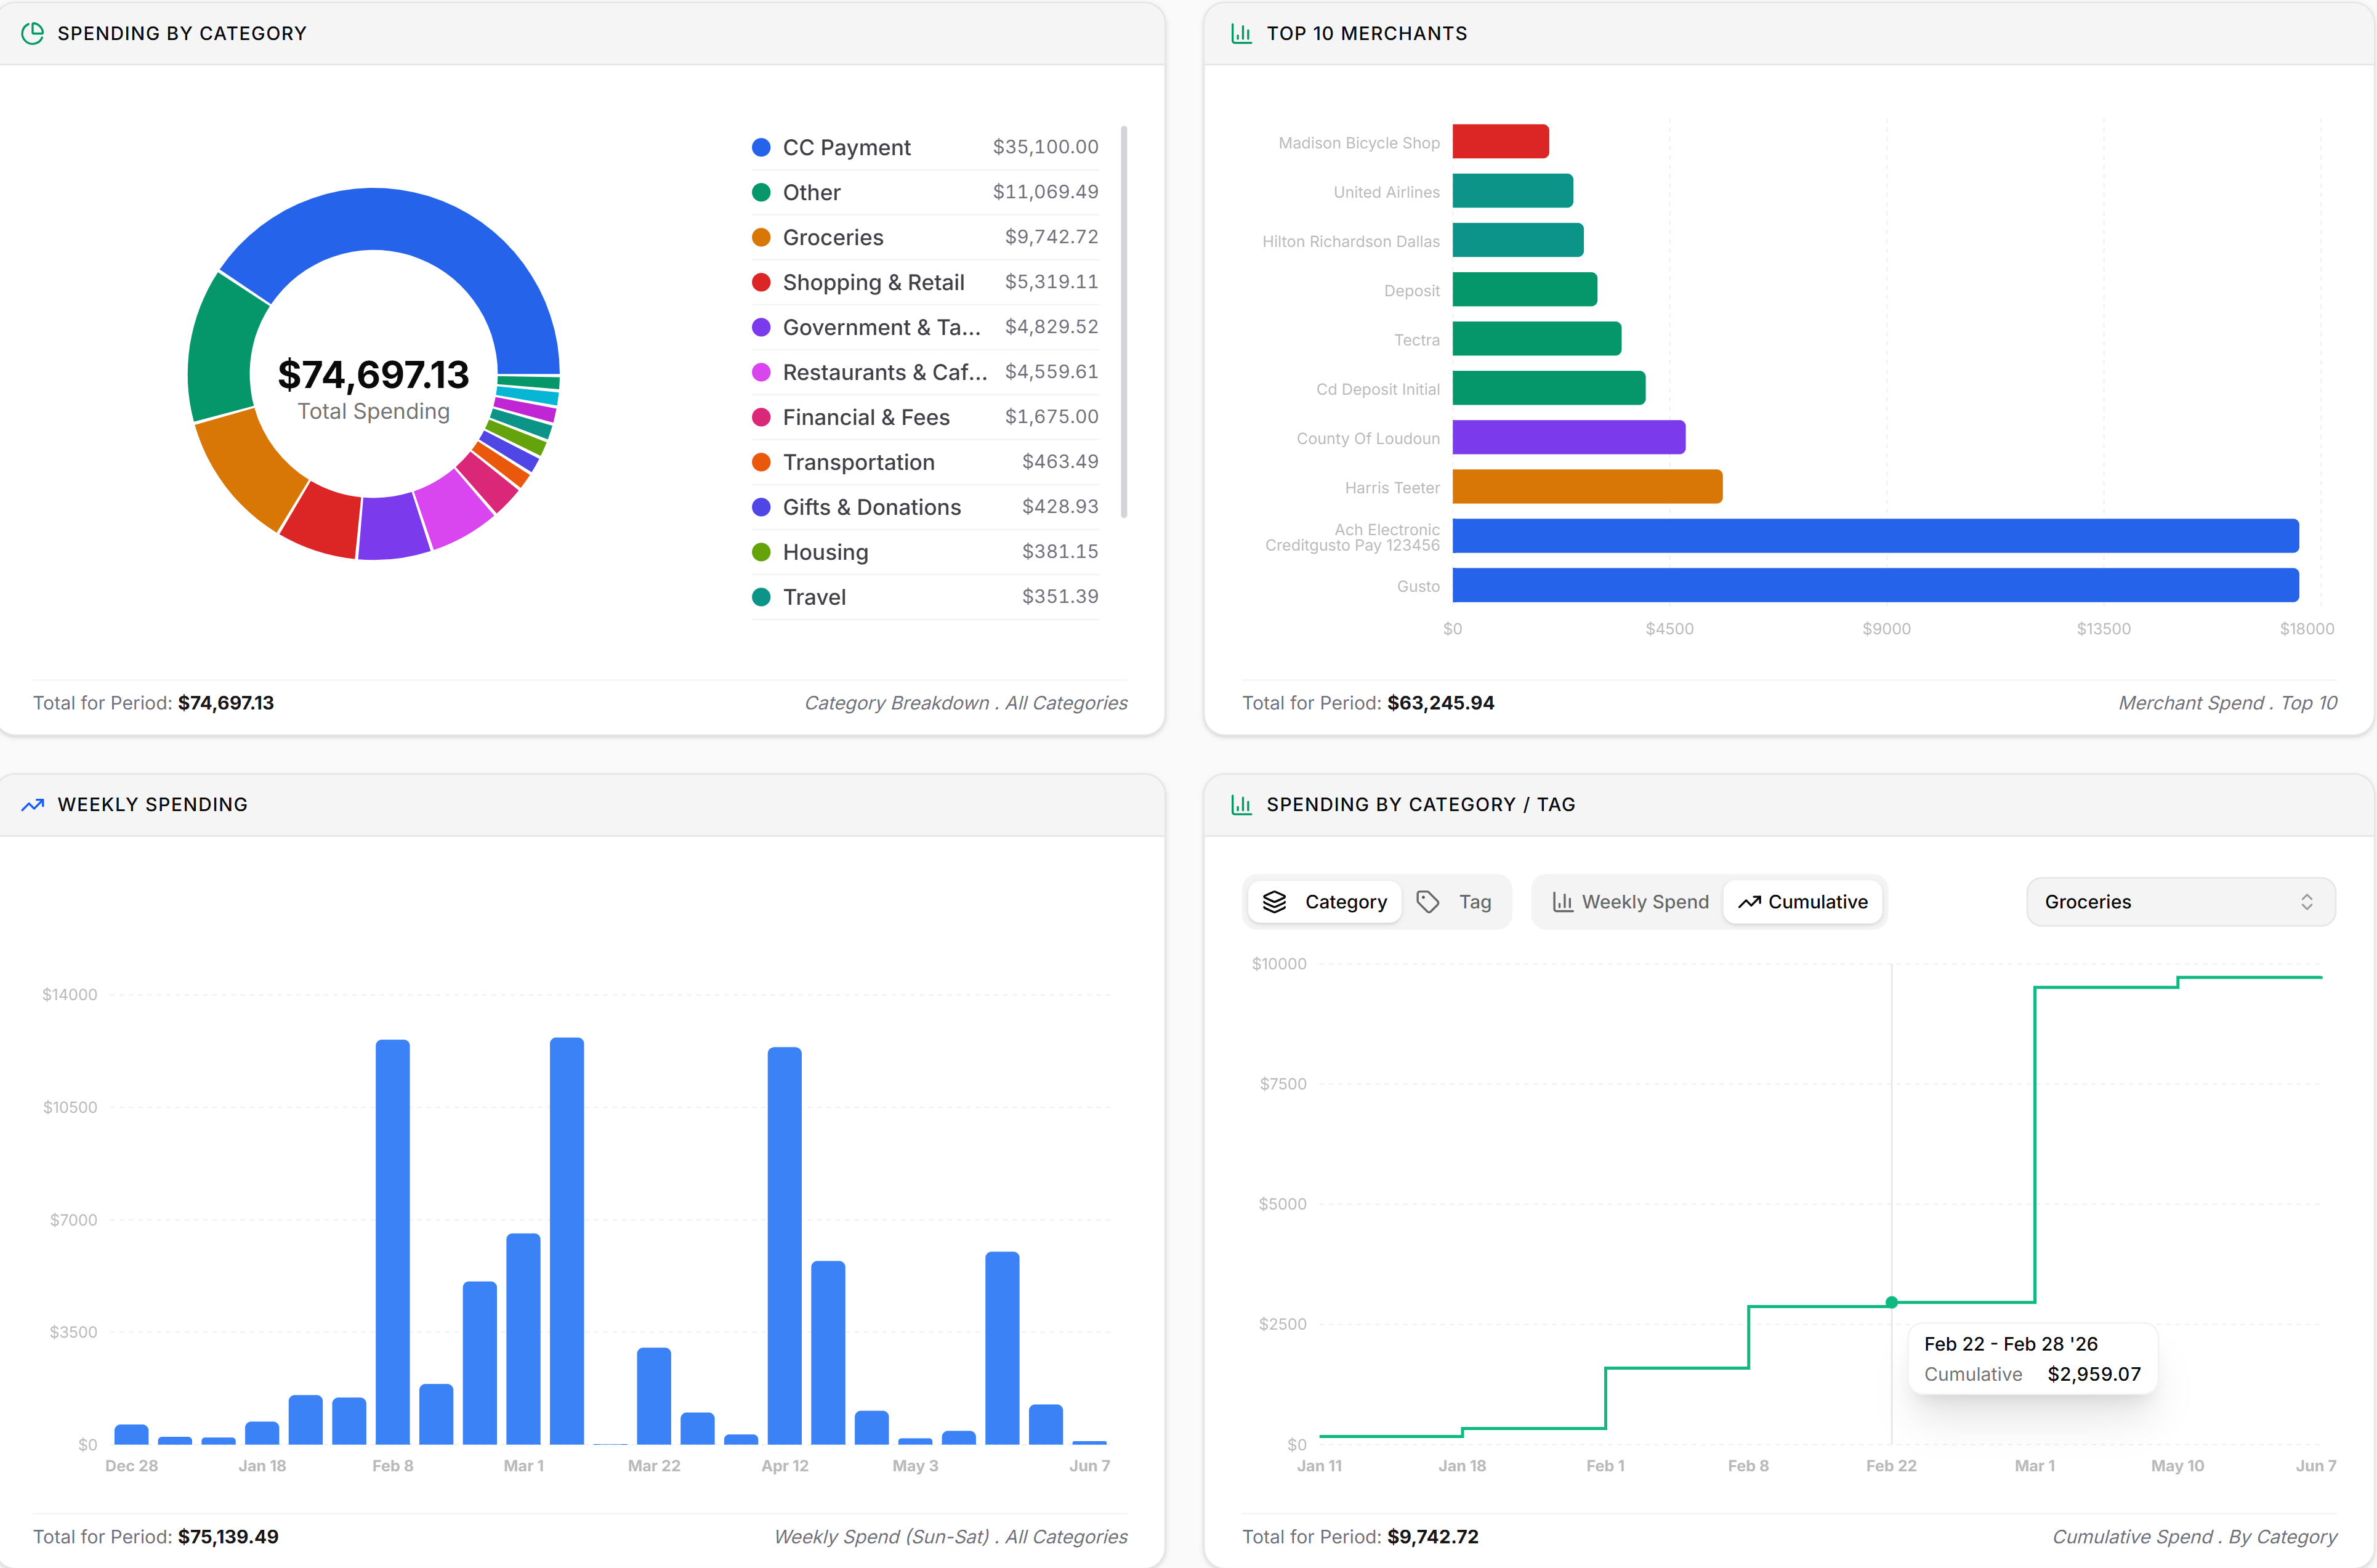Click the Apr 12 weekly spending bar
Screen dimensions: 2377x1568
tap(785, 1246)
